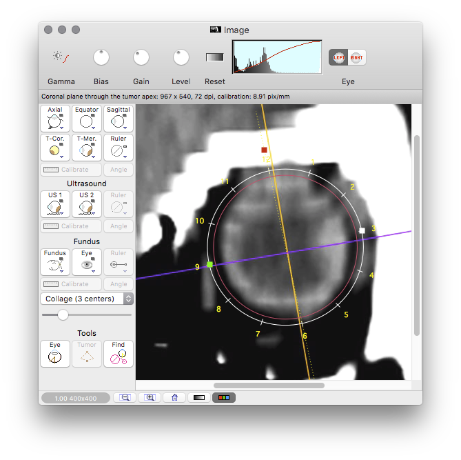Open the T-Mer. button dropdown arrow
Screen dimensions: 461x460
(x=93, y=157)
